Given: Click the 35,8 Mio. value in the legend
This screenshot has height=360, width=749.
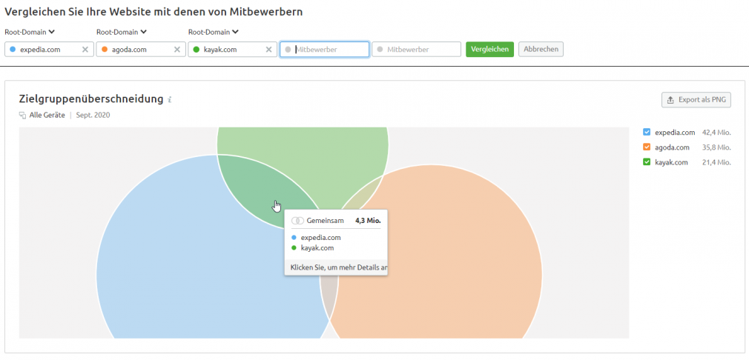Looking at the screenshot, I should [716, 147].
